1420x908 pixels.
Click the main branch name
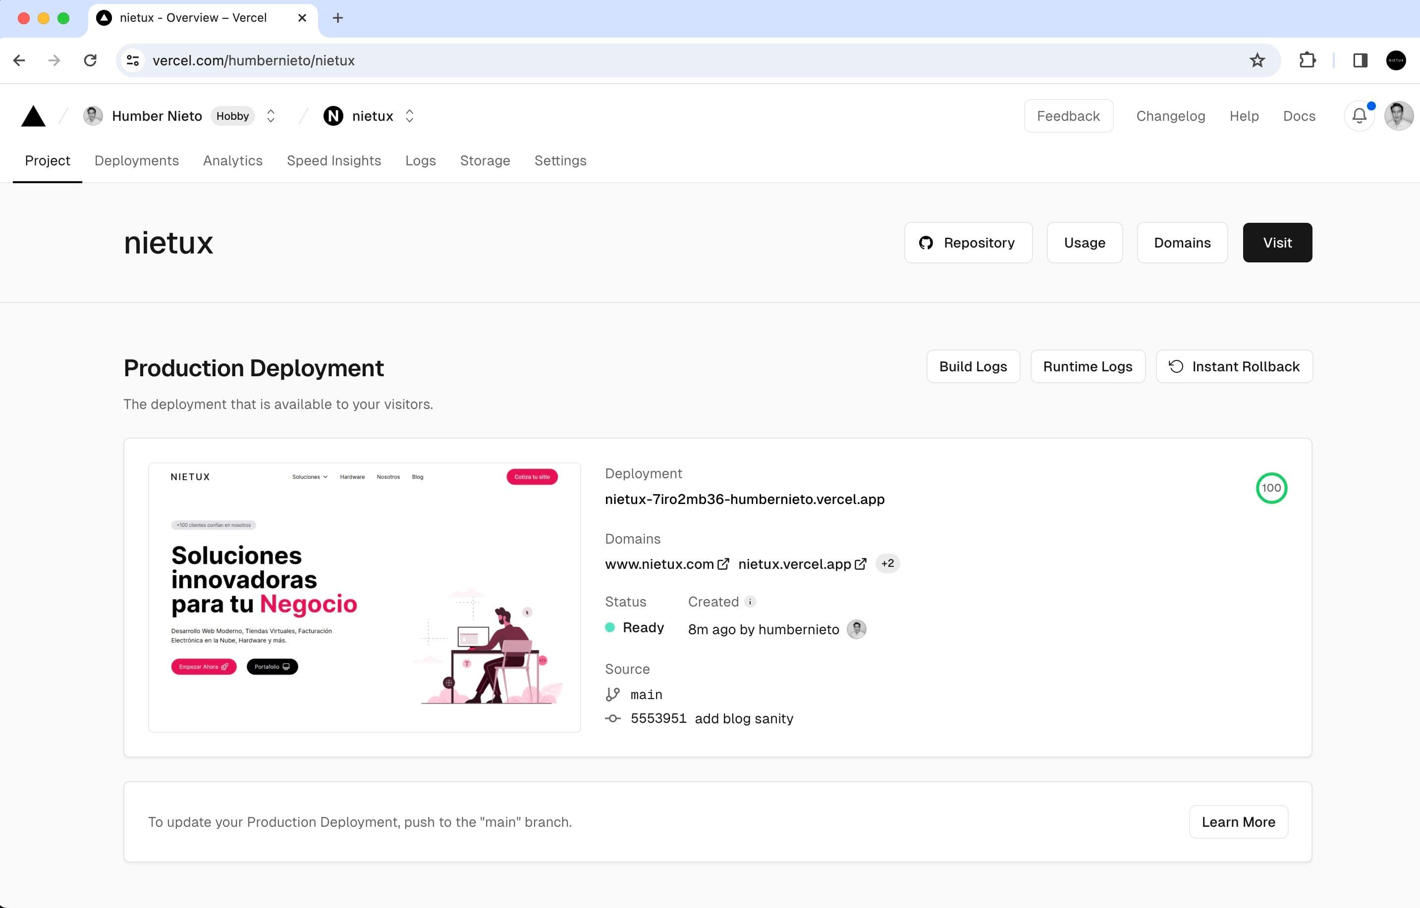point(646,695)
